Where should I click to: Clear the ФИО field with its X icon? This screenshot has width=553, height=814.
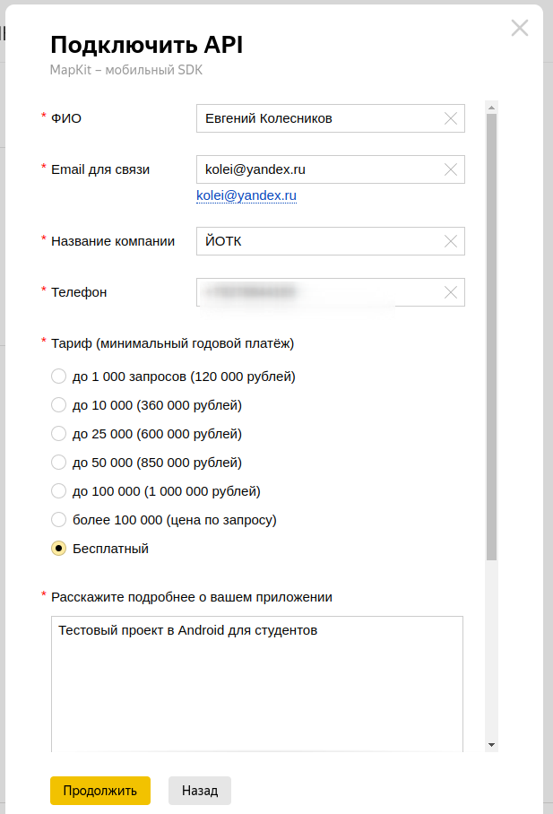pyautogui.click(x=451, y=118)
